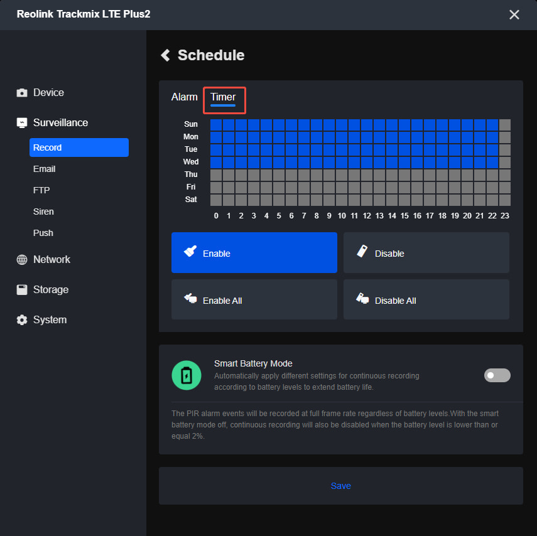537x536 pixels.
Task: Click the Sunday hour 23 schedule cell
Action: pyautogui.click(x=505, y=125)
